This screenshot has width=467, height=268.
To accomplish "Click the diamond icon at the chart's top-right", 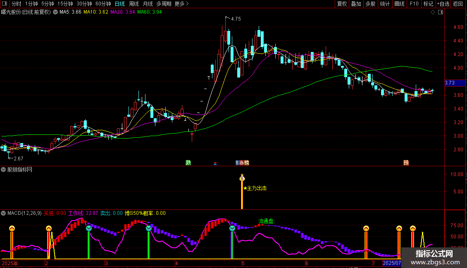I will (x=433, y=12).
